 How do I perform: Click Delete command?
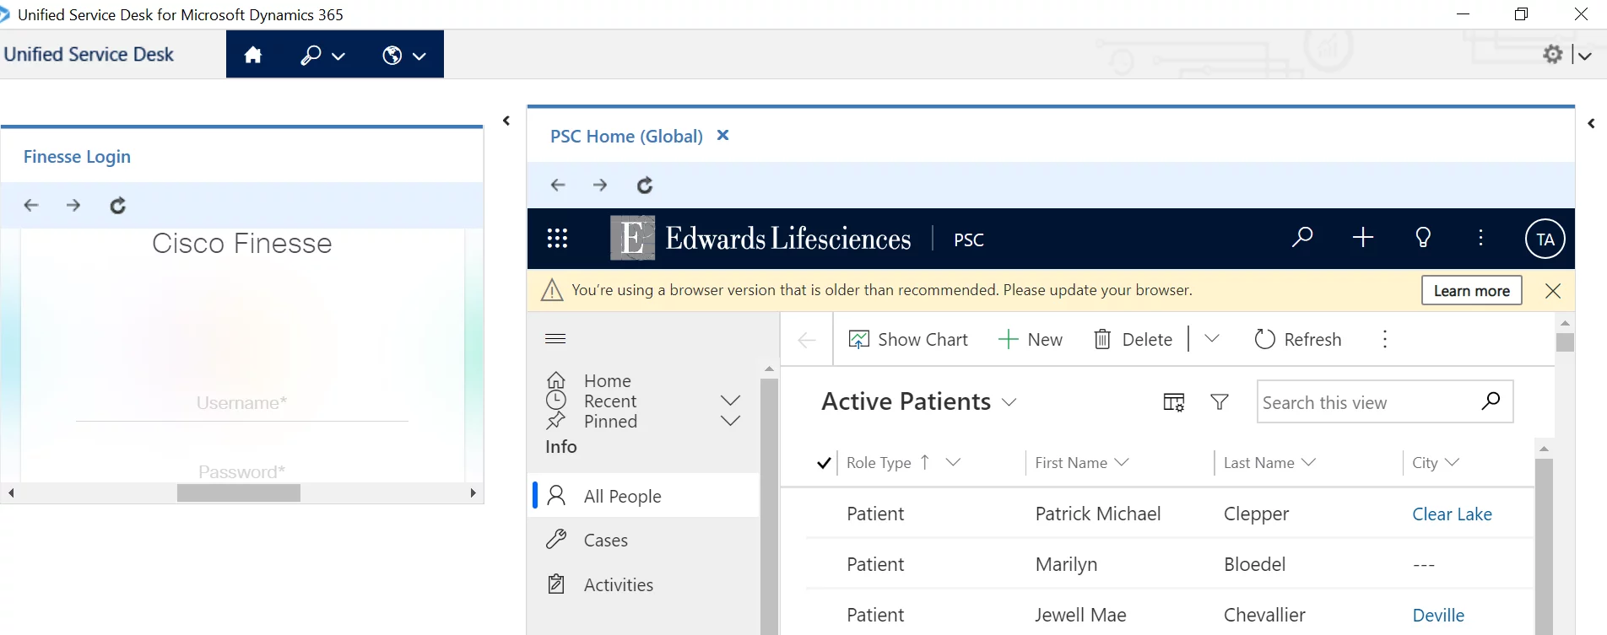1134,340
